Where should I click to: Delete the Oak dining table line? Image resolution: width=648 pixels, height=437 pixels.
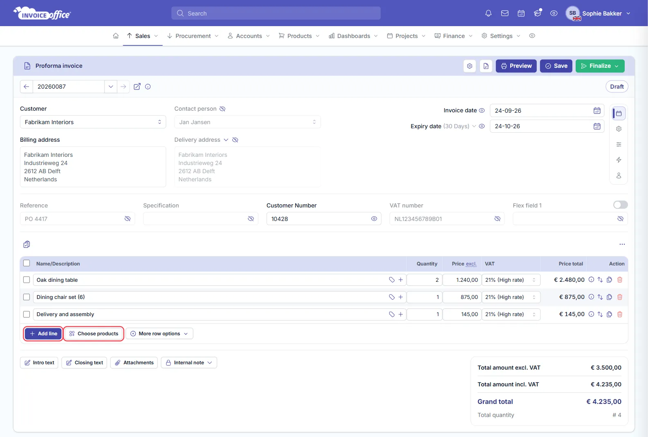[620, 280]
